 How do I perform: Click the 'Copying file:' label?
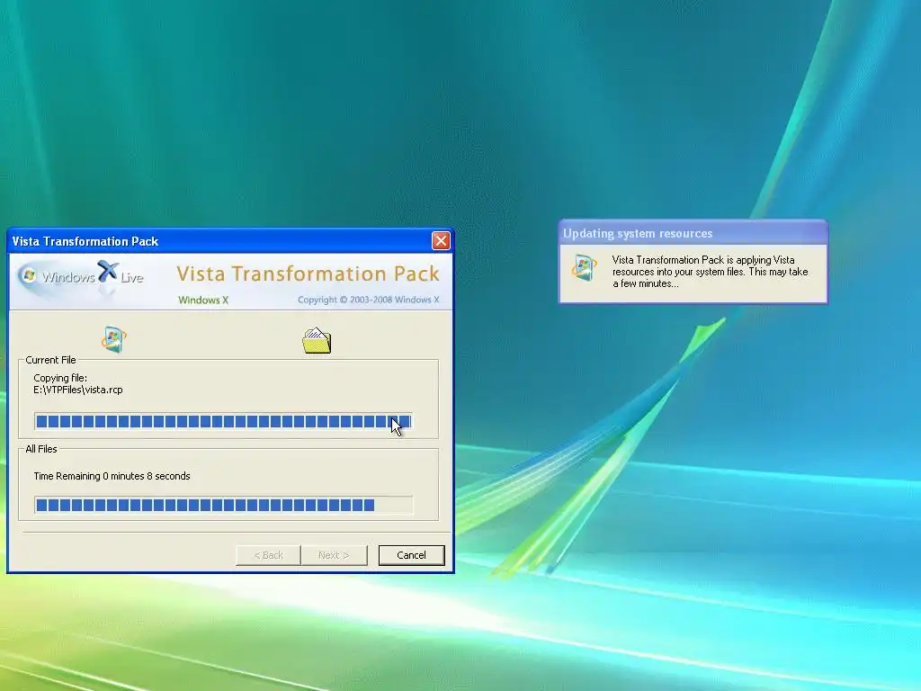point(60,378)
